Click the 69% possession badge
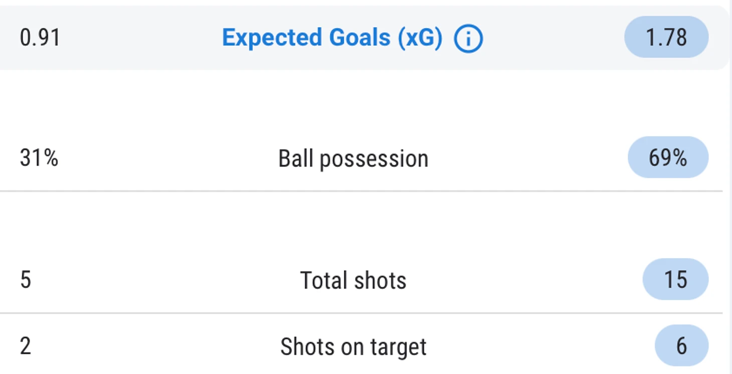 (668, 157)
